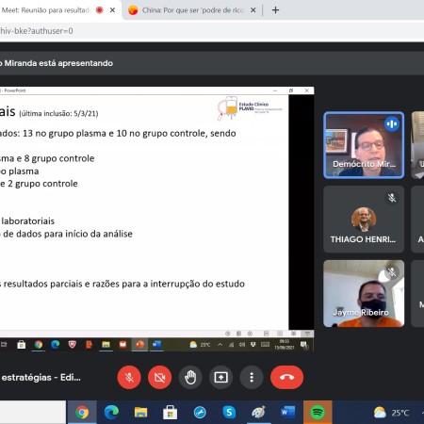Open the present now screen-share button
424x424 pixels.
[221, 377]
